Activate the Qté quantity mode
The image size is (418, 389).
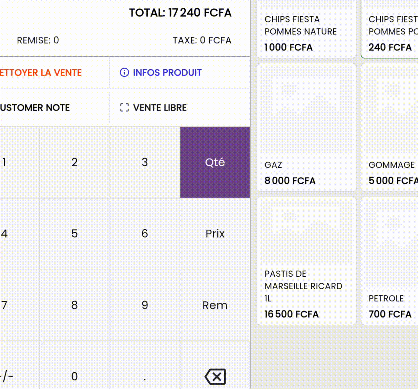click(x=215, y=162)
